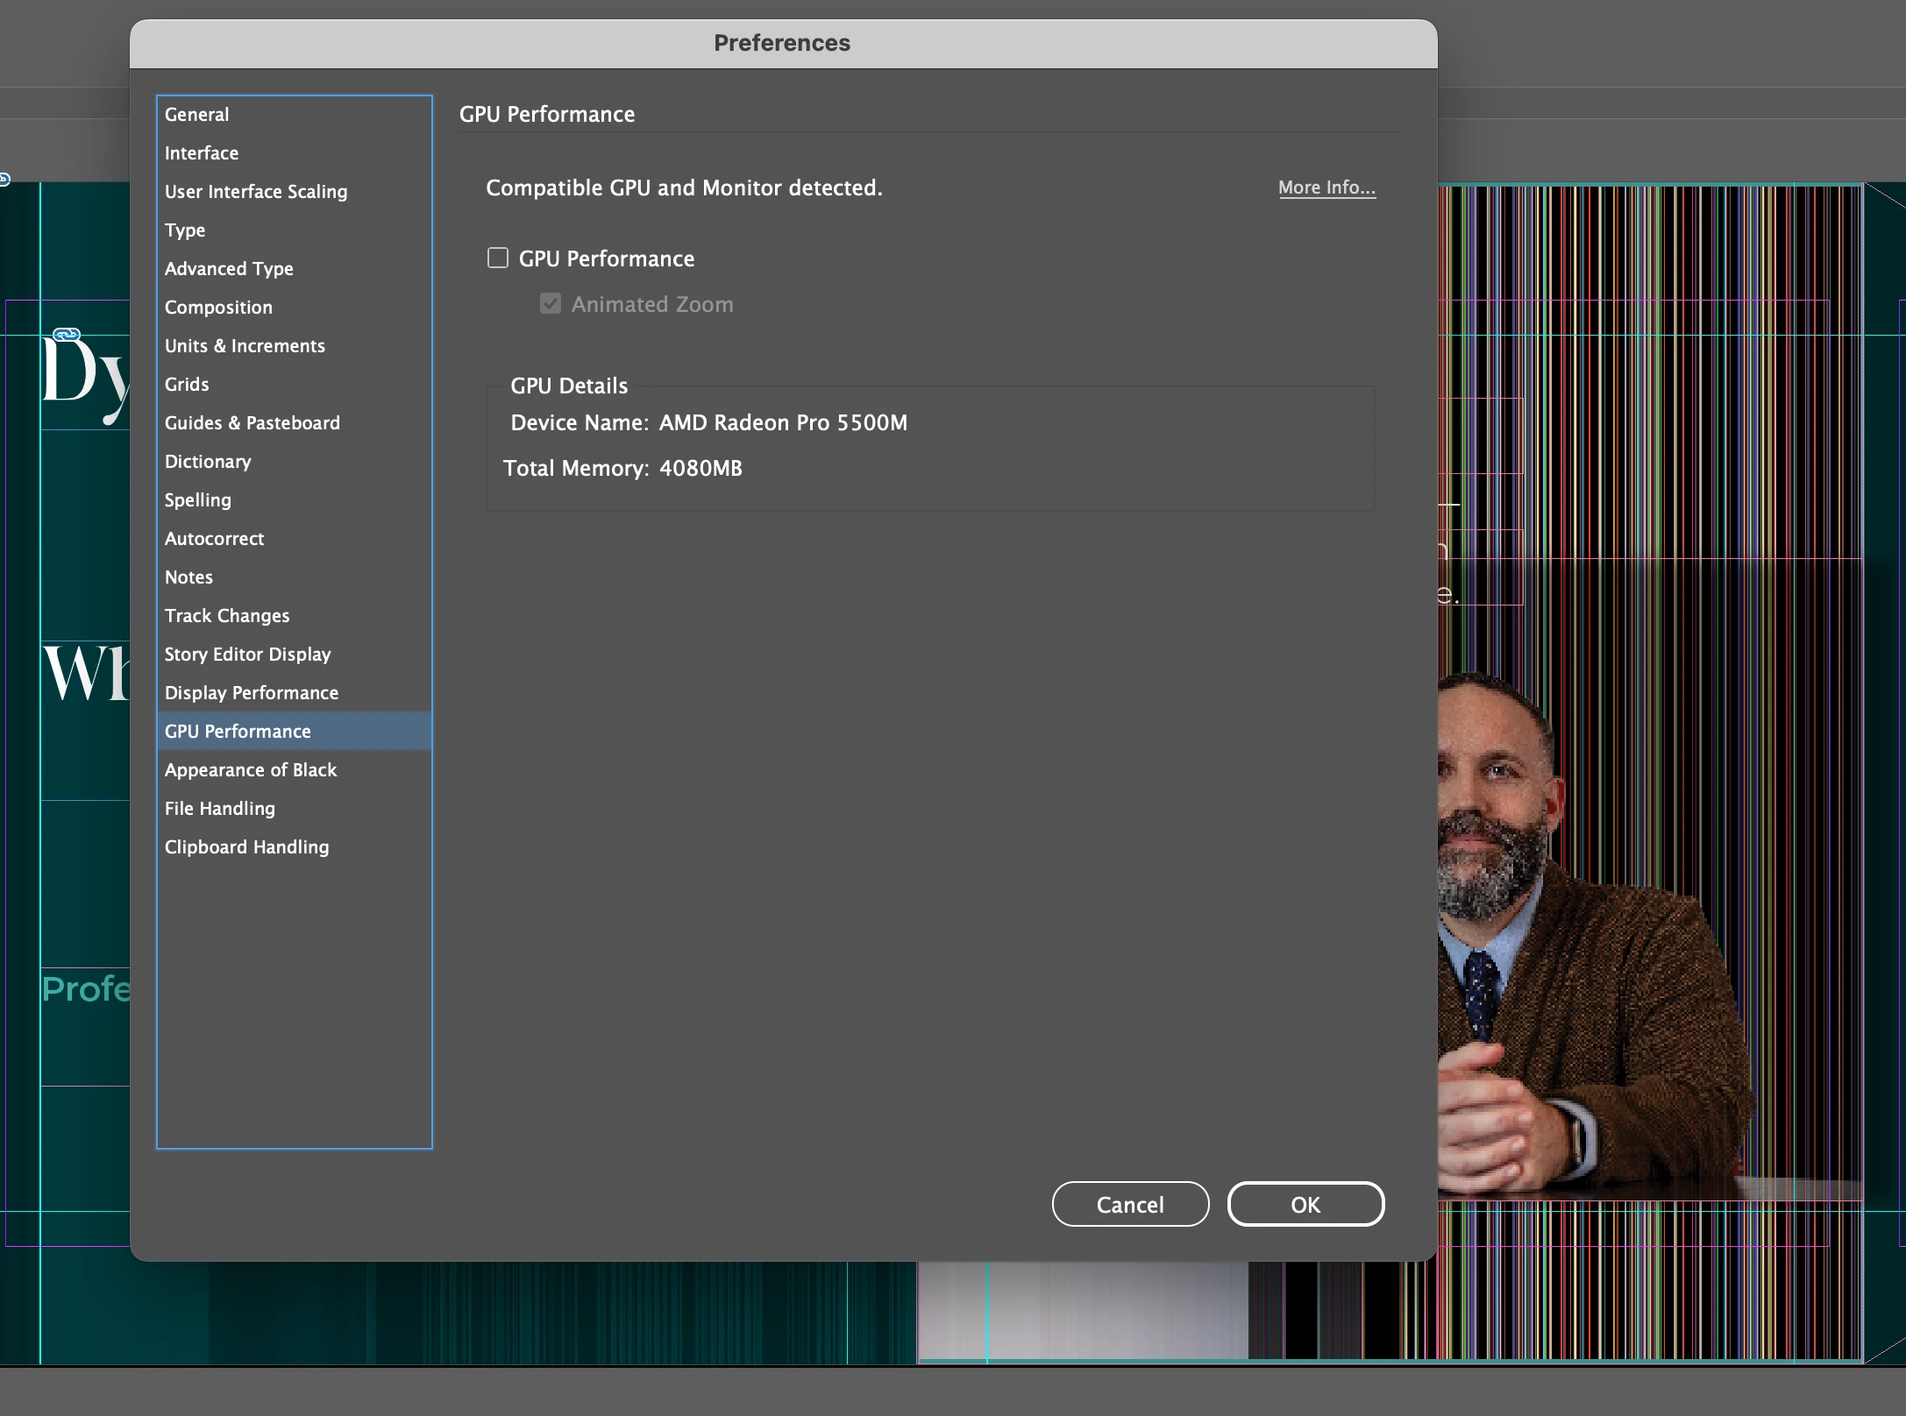
Task: Open Interface preferences category
Action: (x=202, y=153)
